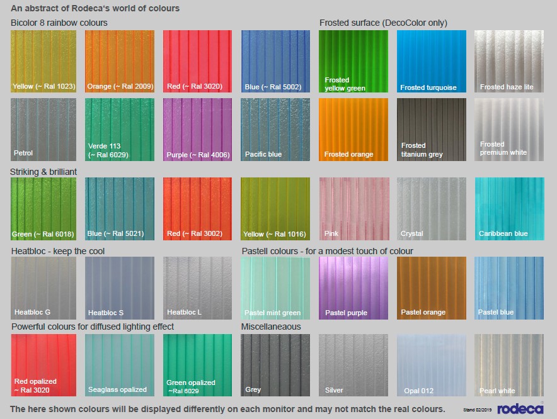Pick the Frosted premium white swatch
Image resolution: width=557 pixels, height=419 pixels.
[x=509, y=130]
